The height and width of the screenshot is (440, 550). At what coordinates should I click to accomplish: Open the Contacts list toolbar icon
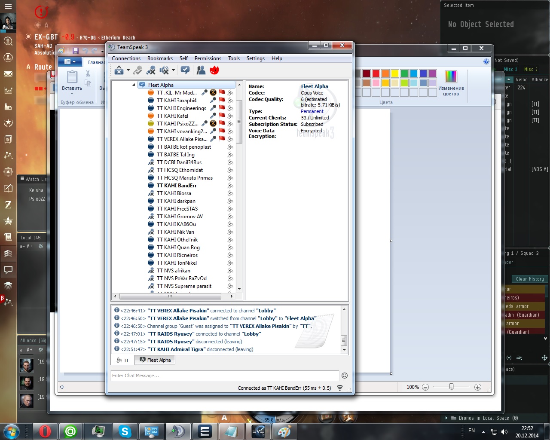coord(201,70)
